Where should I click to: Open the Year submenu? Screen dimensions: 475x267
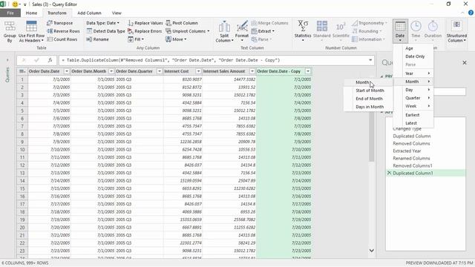pos(413,73)
